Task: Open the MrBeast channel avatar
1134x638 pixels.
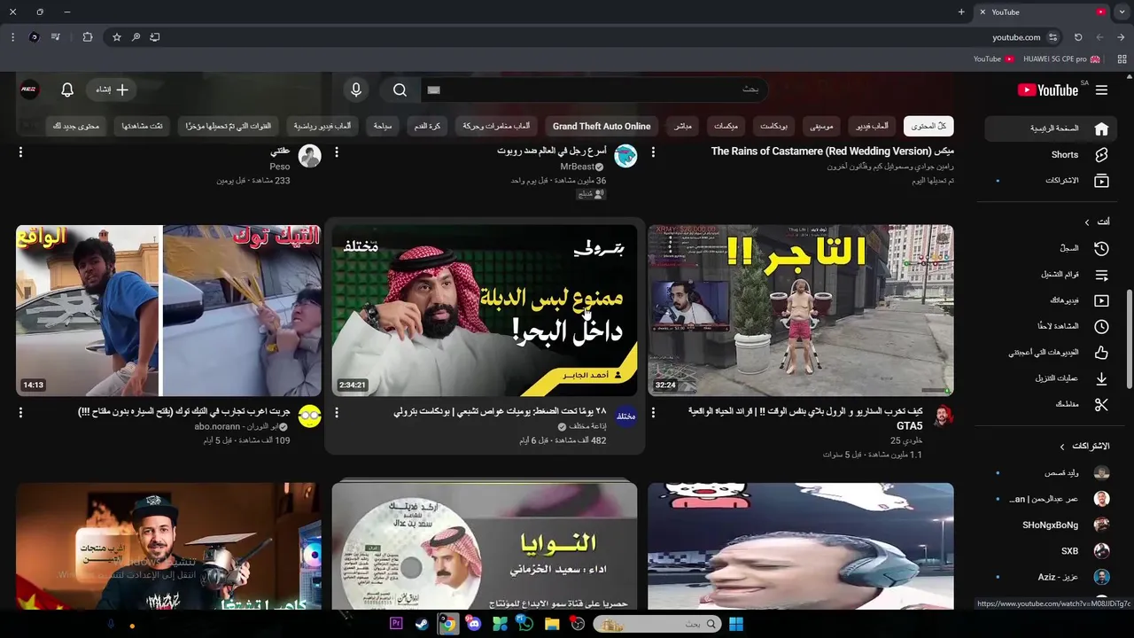Action: point(626,157)
